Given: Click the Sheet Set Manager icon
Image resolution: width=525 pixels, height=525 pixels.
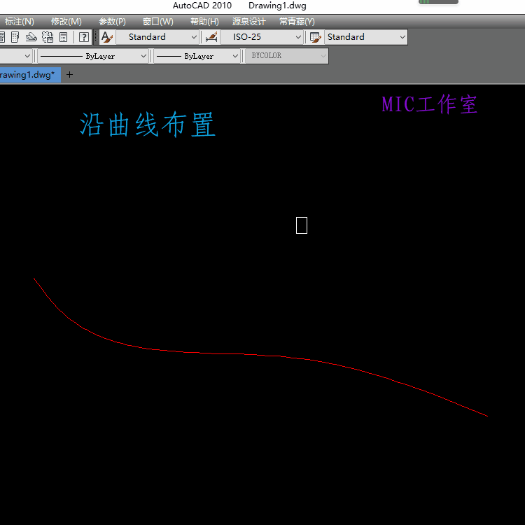Looking at the screenshot, I should [x=31, y=37].
